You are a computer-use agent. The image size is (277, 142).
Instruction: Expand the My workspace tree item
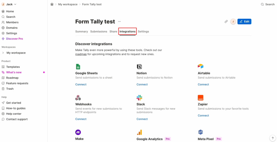pyautogui.click(x=3, y=53)
